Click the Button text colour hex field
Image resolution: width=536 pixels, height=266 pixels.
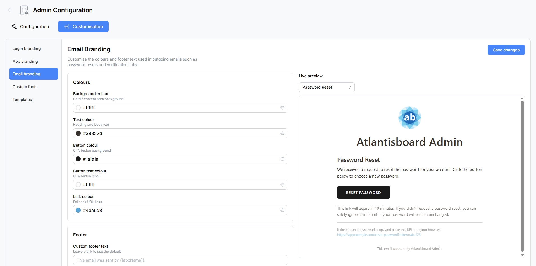point(180,185)
